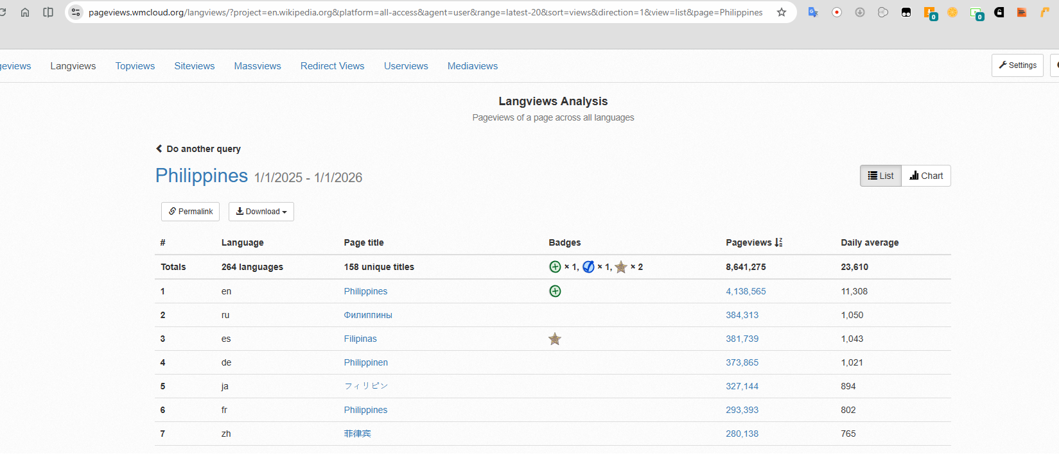Open the English Philippines page title link

coord(365,291)
